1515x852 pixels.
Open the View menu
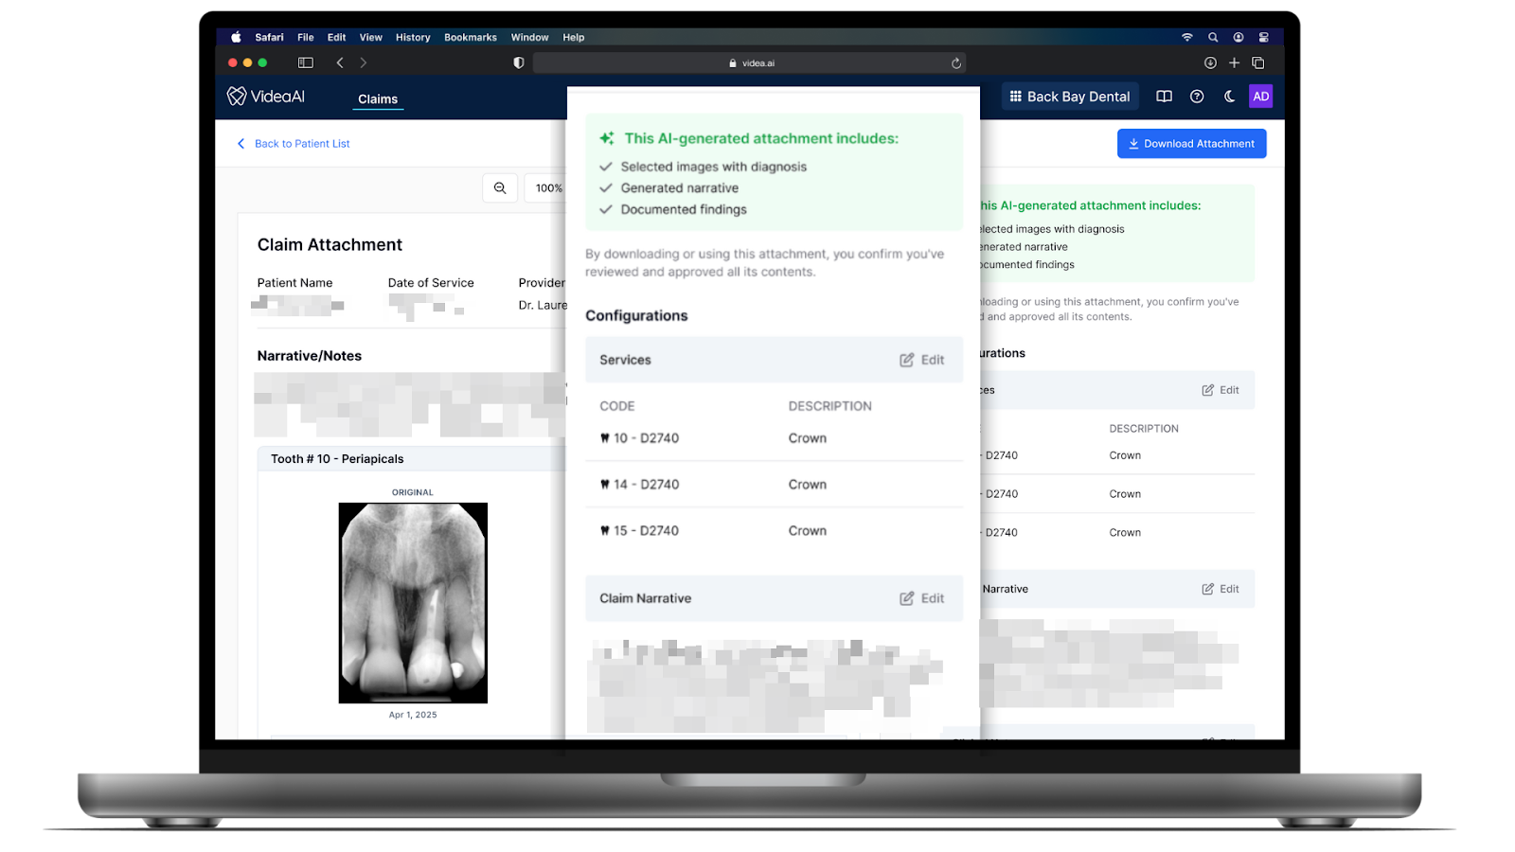click(370, 37)
